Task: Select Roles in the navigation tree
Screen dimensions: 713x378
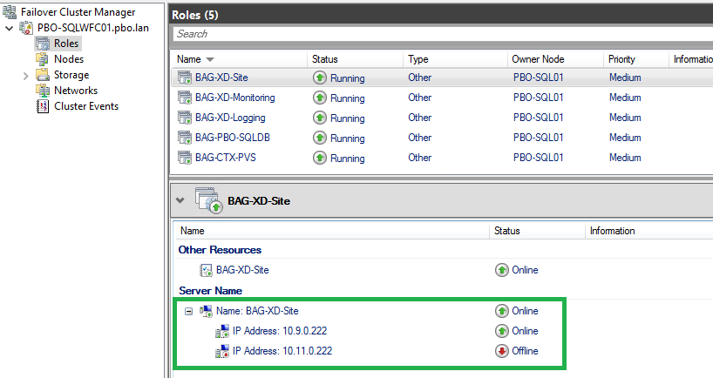Action: pos(66,44)
